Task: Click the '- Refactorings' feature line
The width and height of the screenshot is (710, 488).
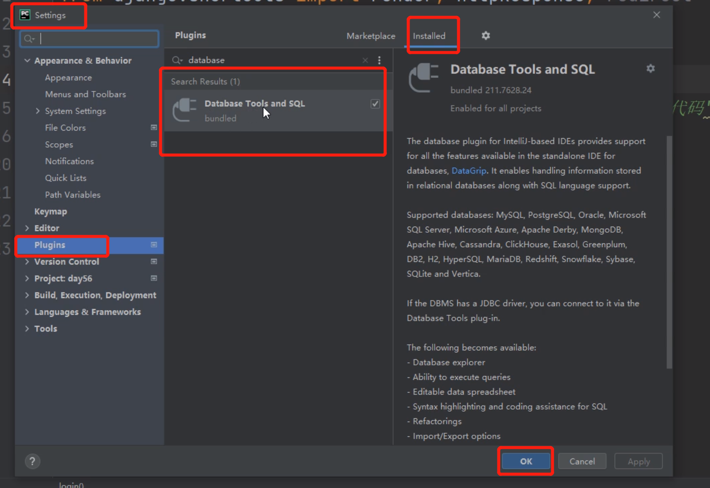Action: click(x=434, y=421)
